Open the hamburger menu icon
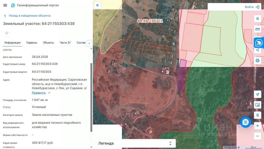The height and width of the screenshot is (149, 264). [5, 5]
